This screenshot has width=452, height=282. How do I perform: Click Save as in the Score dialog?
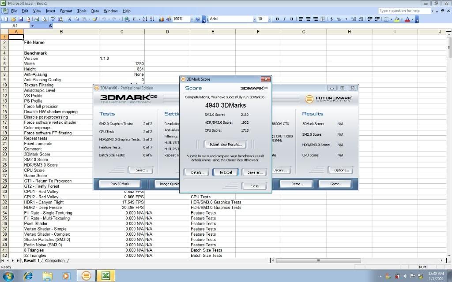click(255, 172)
